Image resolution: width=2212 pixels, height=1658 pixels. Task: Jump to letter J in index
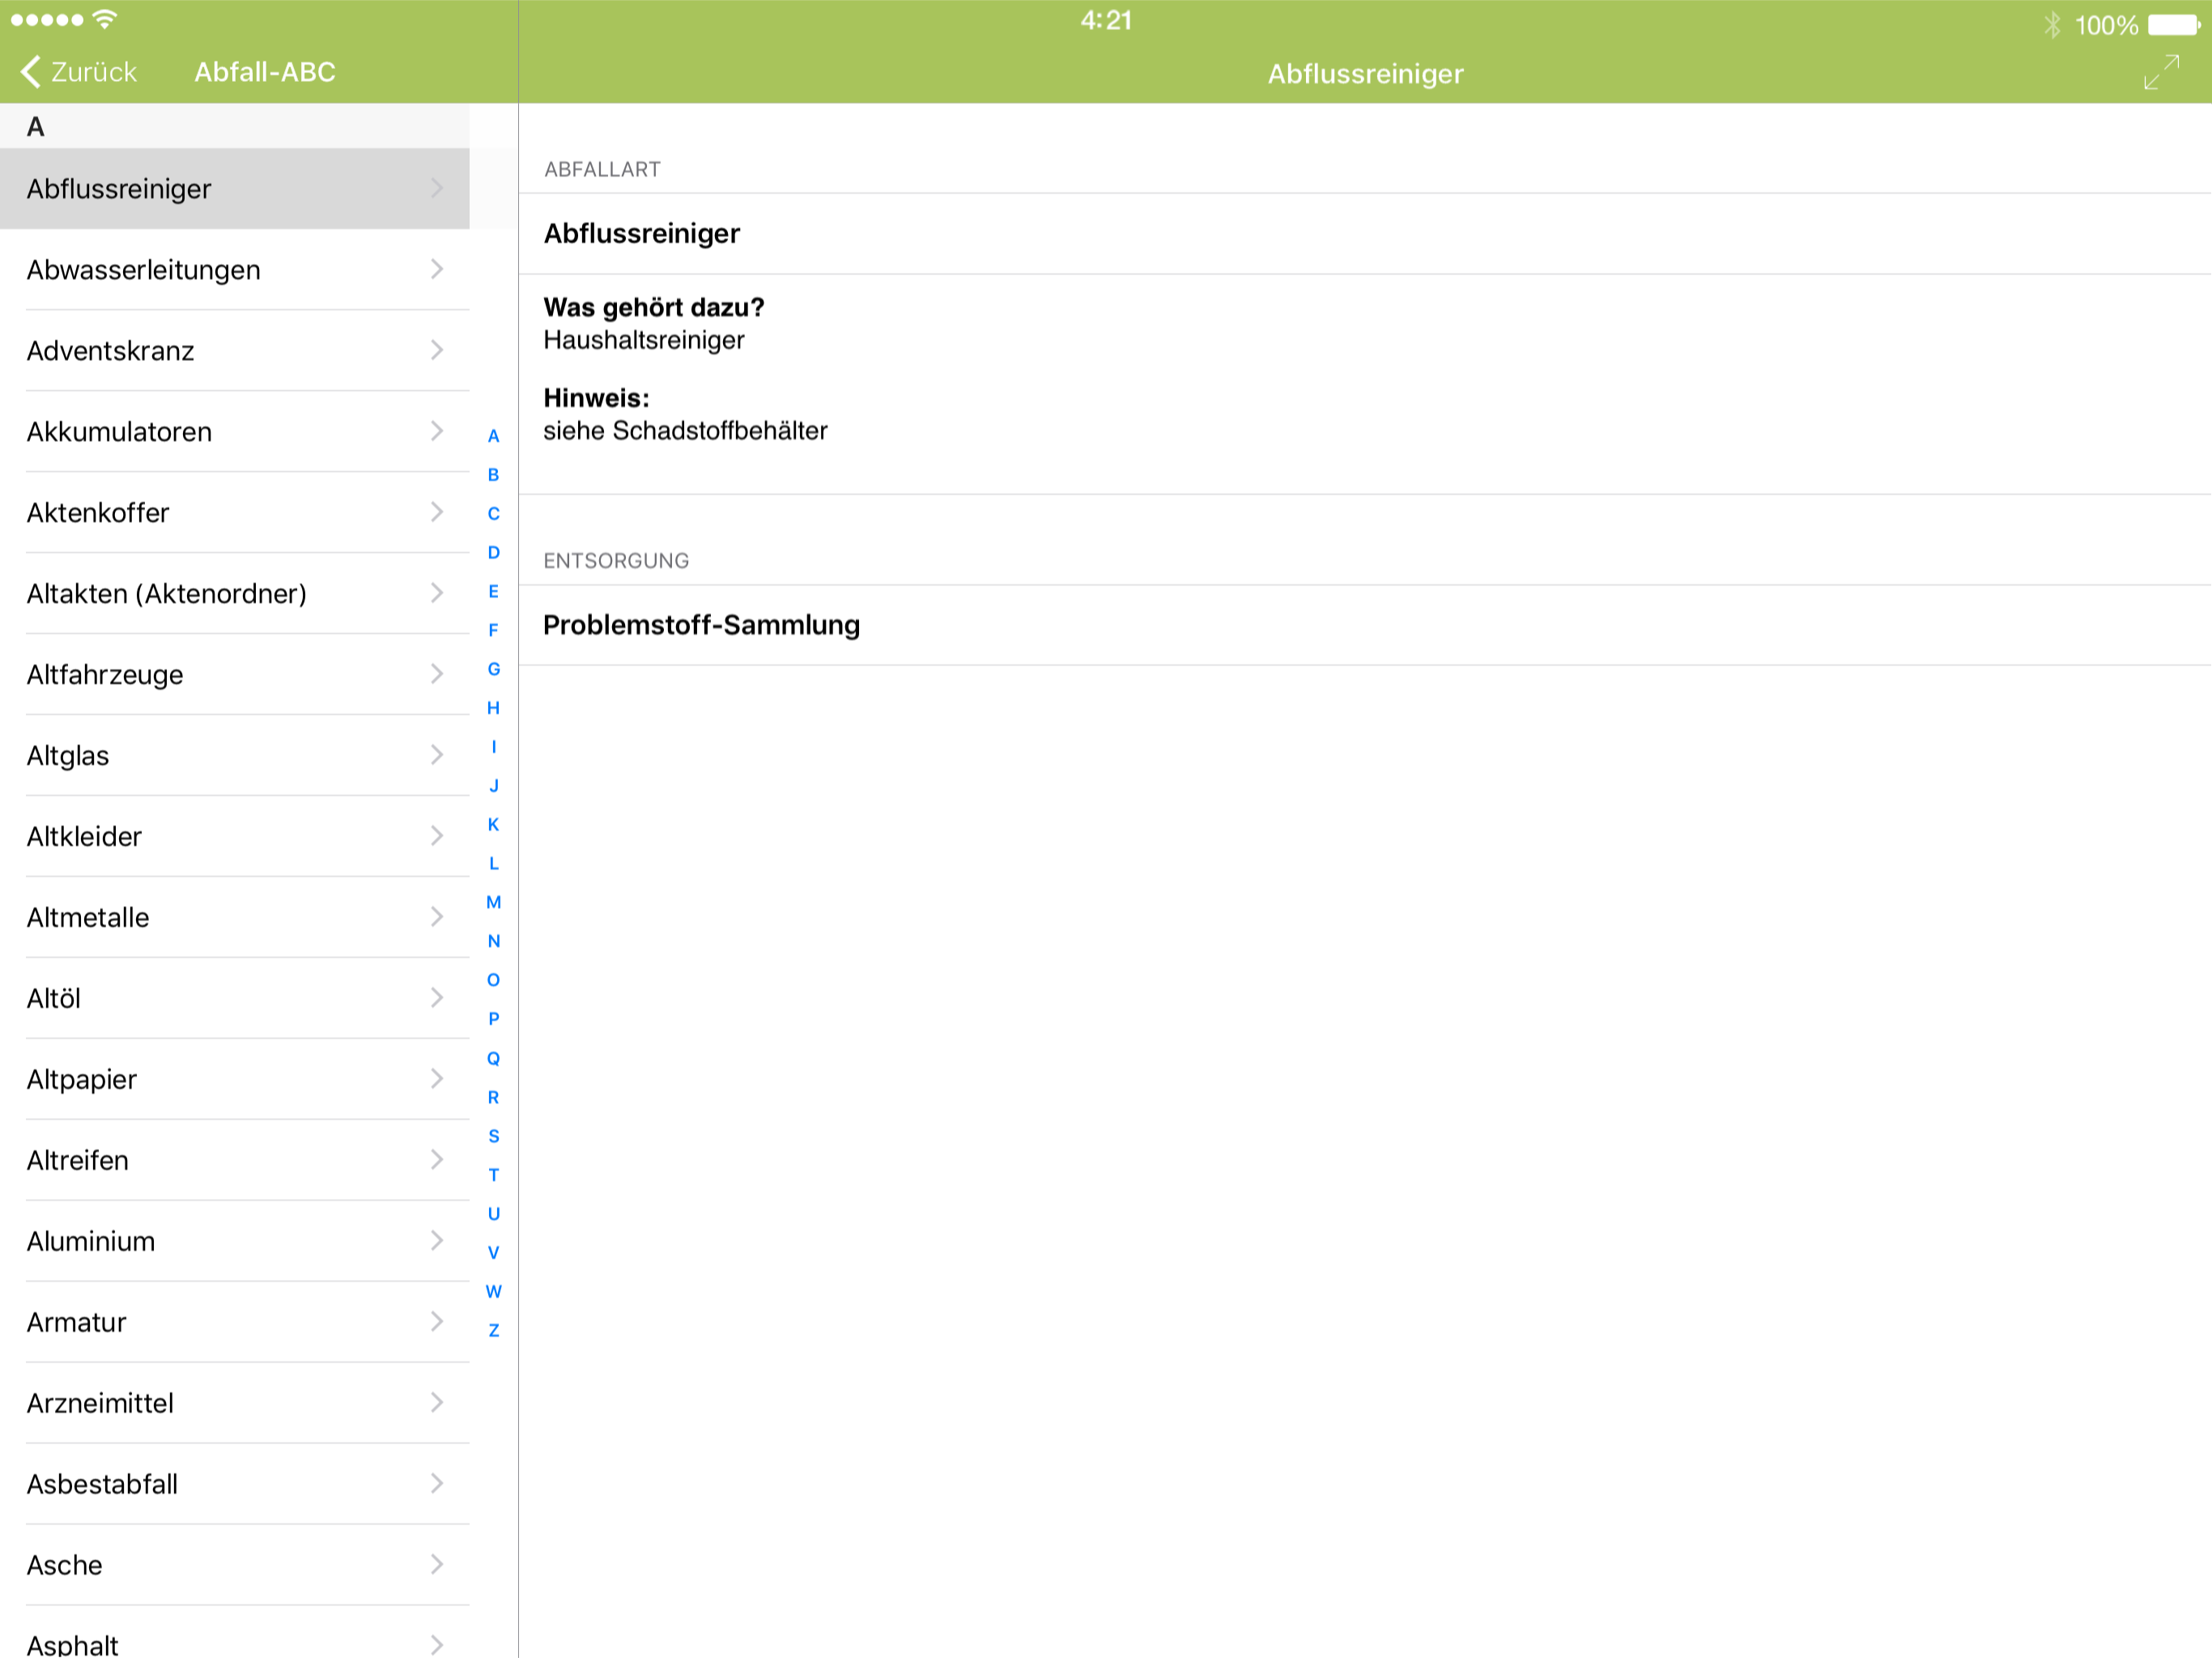point(494,786)
